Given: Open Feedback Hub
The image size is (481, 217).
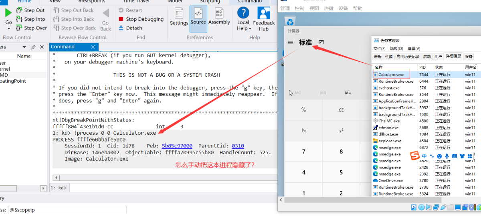Looking at the screenshot, I should pyautogui.click(x=264, y=19).
